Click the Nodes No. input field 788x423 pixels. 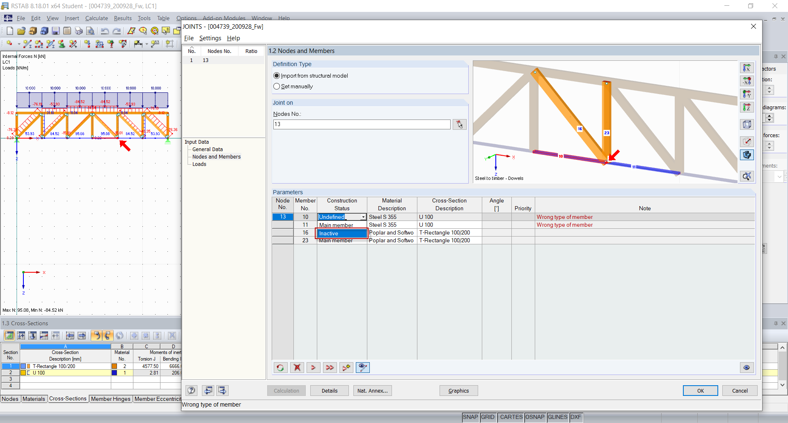362,124
